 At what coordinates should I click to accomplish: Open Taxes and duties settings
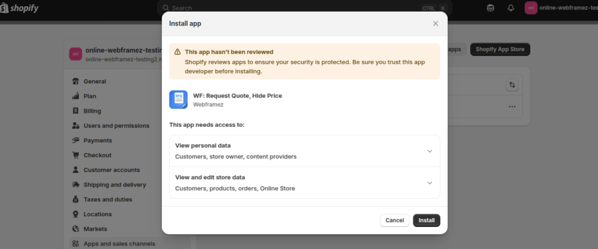tap(108, 199)
